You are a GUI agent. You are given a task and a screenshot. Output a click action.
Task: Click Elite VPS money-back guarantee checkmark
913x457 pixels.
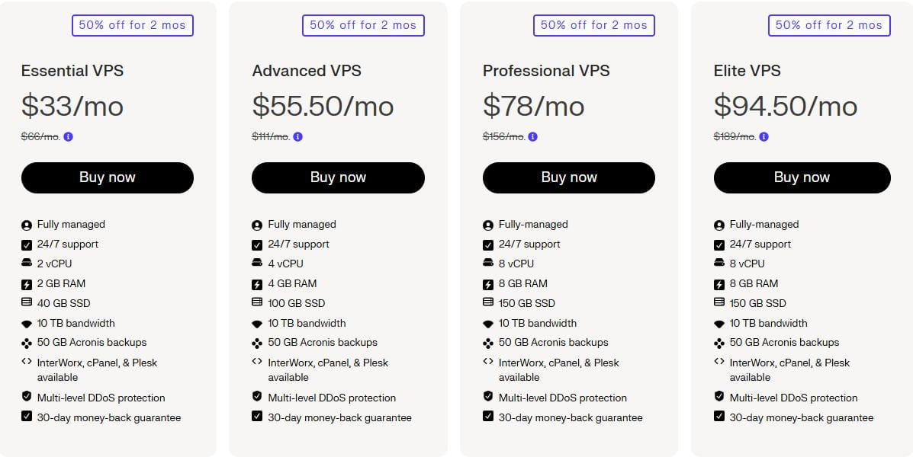pyautogui.click(x=719, y=417)
